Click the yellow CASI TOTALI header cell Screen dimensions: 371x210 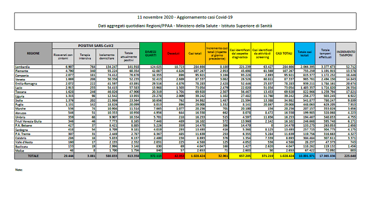pos(284,52)
